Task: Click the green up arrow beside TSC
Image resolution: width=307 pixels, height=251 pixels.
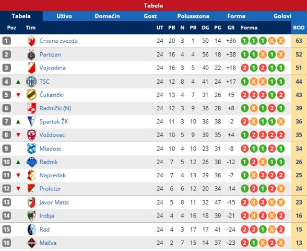Action: [x=18, y=82]
